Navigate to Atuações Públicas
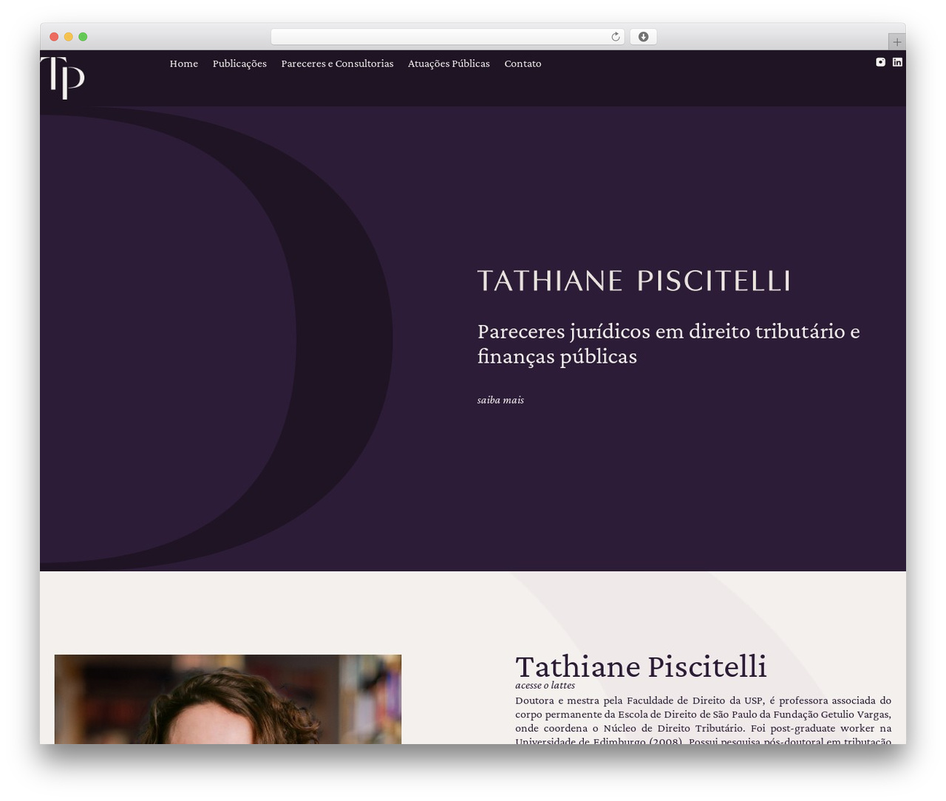 tap(449, 64)
